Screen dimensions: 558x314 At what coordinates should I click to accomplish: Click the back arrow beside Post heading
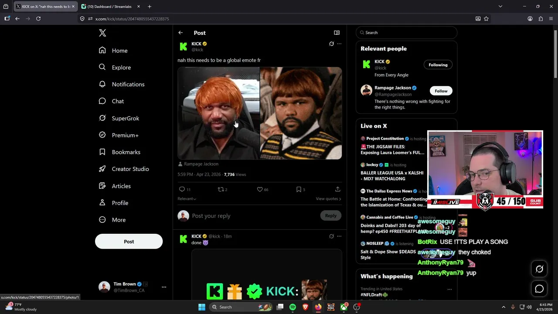coord(180,33)
